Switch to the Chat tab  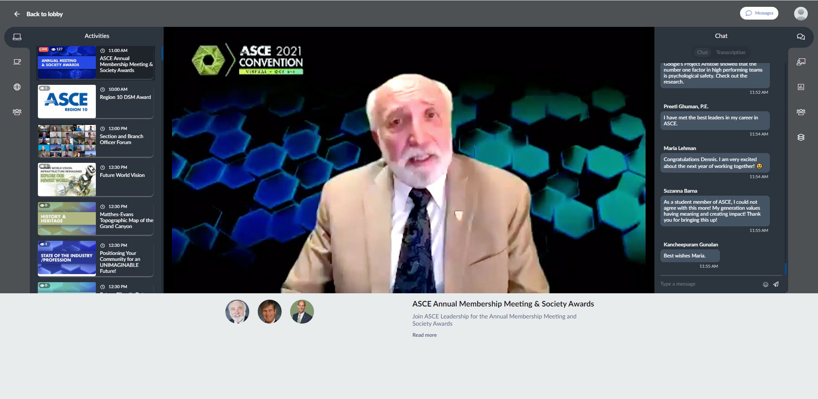[x=702, y=52]
